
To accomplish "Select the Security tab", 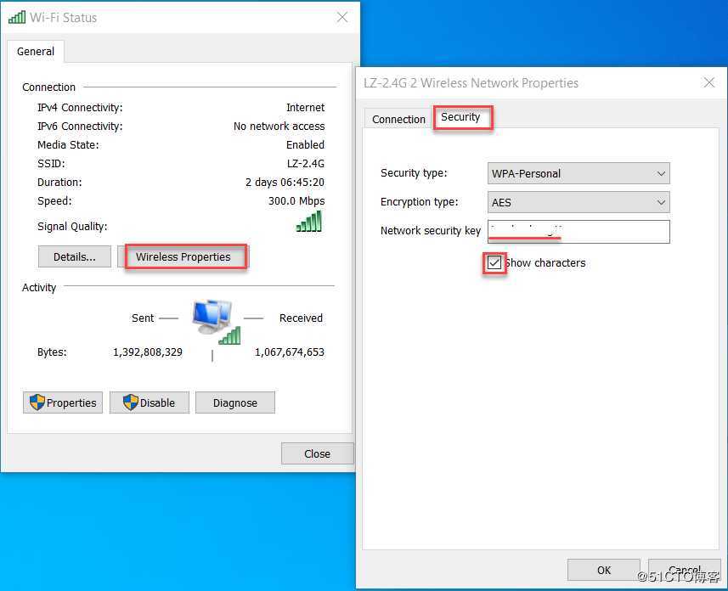I will coord(460,117).
